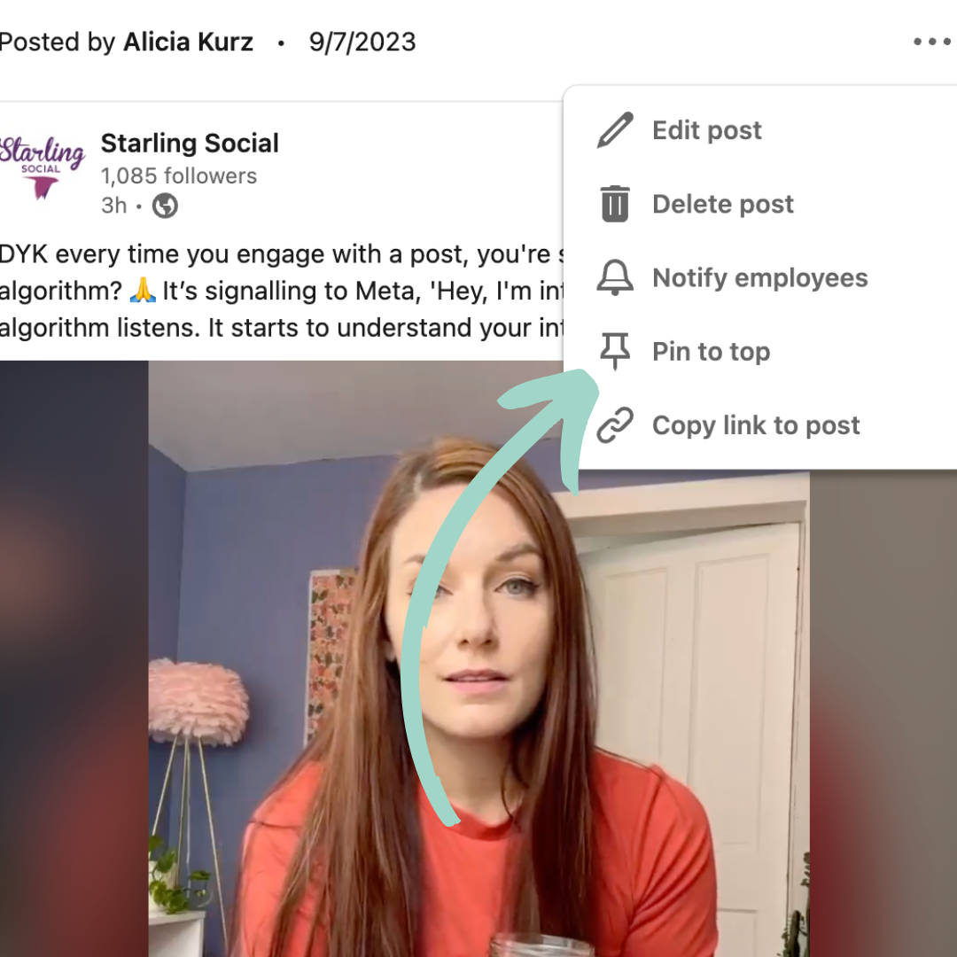Image resolution: width=957 pixels, height=957 pixels.
Task: Click the trash can icon
Action: 615,204
